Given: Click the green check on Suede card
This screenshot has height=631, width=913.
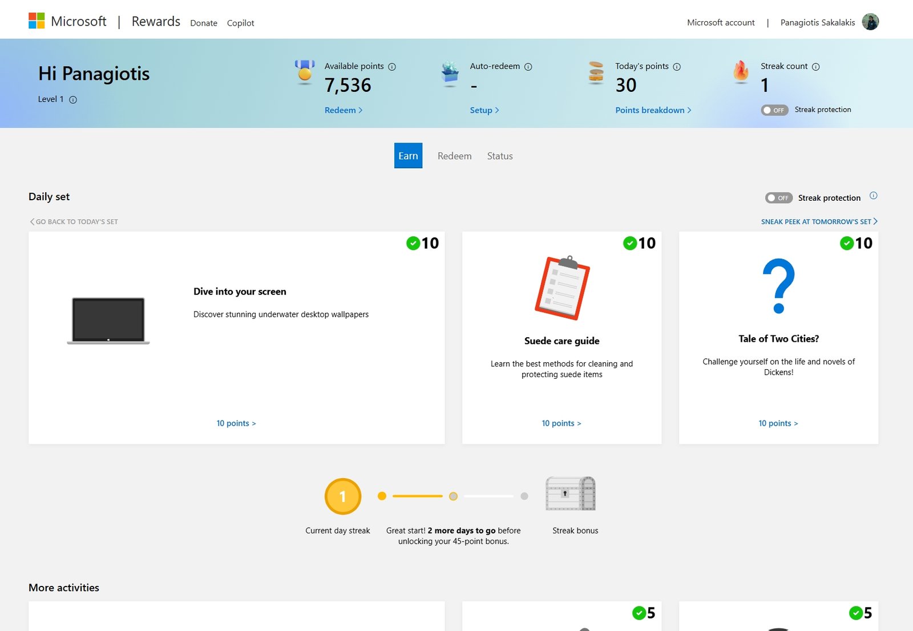Looking at the screenshot, I should coord(630,244).
